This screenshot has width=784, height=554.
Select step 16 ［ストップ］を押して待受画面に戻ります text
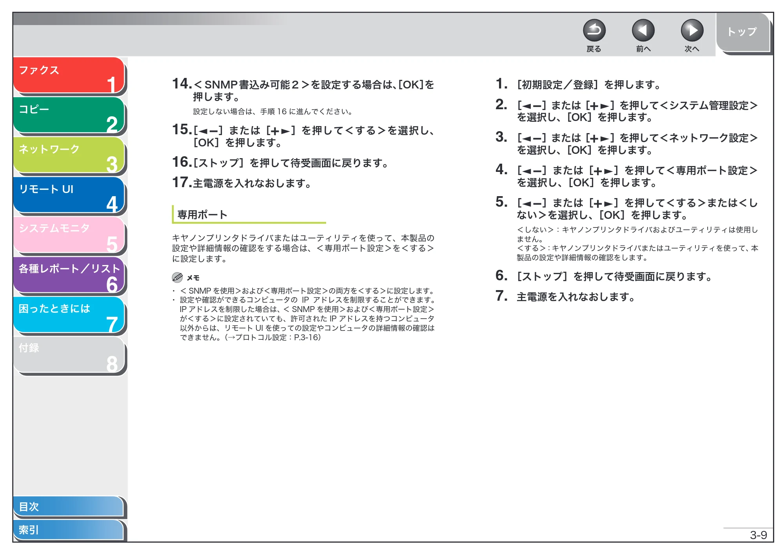pyautogui.click(x=291, y=163)
